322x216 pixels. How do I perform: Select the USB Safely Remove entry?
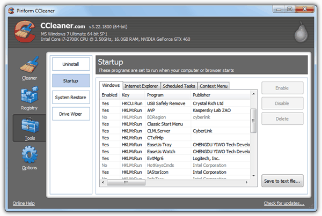pyautogui.click(x=175, y=103)
